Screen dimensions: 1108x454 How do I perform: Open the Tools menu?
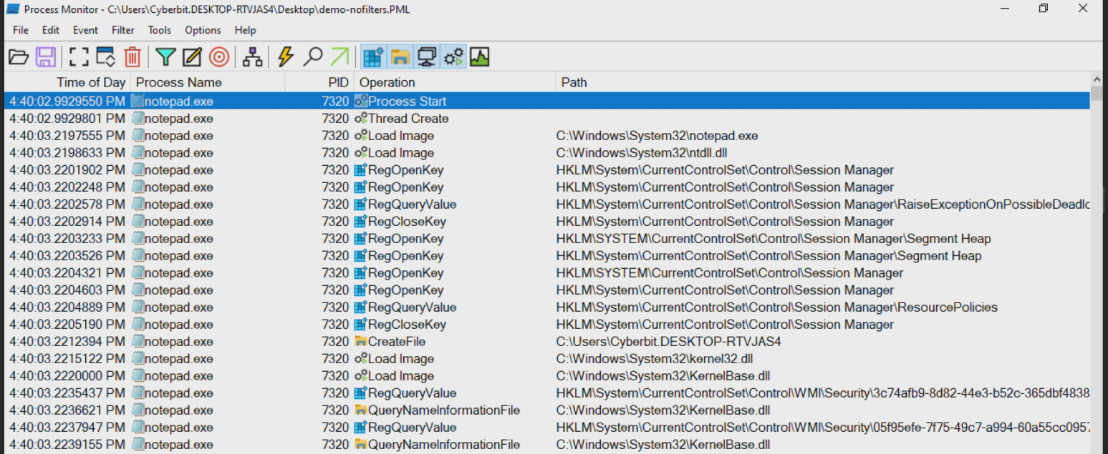tap(160, 30)
